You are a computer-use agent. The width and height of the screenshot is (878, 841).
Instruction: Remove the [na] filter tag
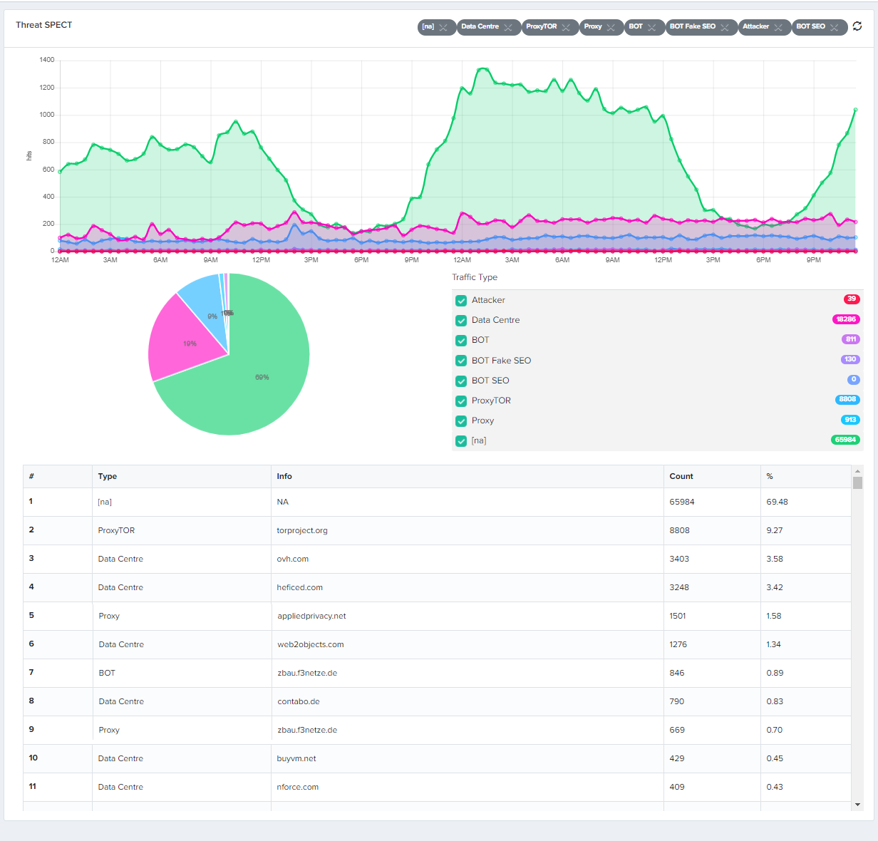443,27
